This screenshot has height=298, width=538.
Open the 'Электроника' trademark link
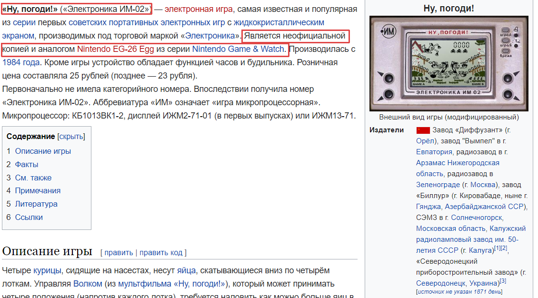coord(210,36)
